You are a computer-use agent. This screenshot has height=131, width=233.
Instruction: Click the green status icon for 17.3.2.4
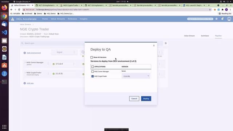tap(54, 64)
